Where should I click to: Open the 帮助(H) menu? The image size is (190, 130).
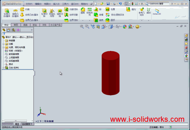[84, 4]
